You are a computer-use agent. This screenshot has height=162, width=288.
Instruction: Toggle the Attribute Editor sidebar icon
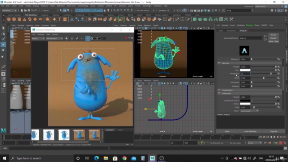[279, 10]
